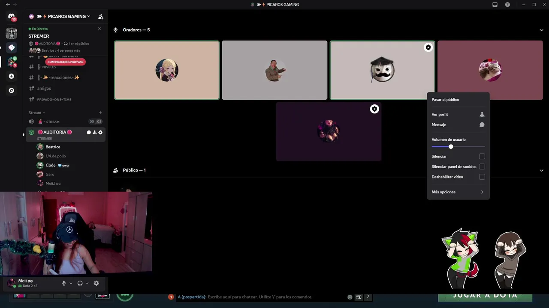Collapse the Stream category
Screen dimensions: 549x308
[x=37, y=113]
